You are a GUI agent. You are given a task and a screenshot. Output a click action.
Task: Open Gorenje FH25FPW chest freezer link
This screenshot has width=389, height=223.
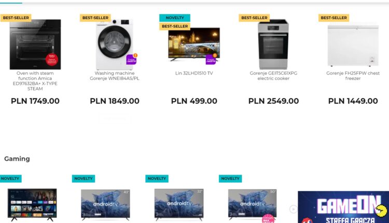353,76
